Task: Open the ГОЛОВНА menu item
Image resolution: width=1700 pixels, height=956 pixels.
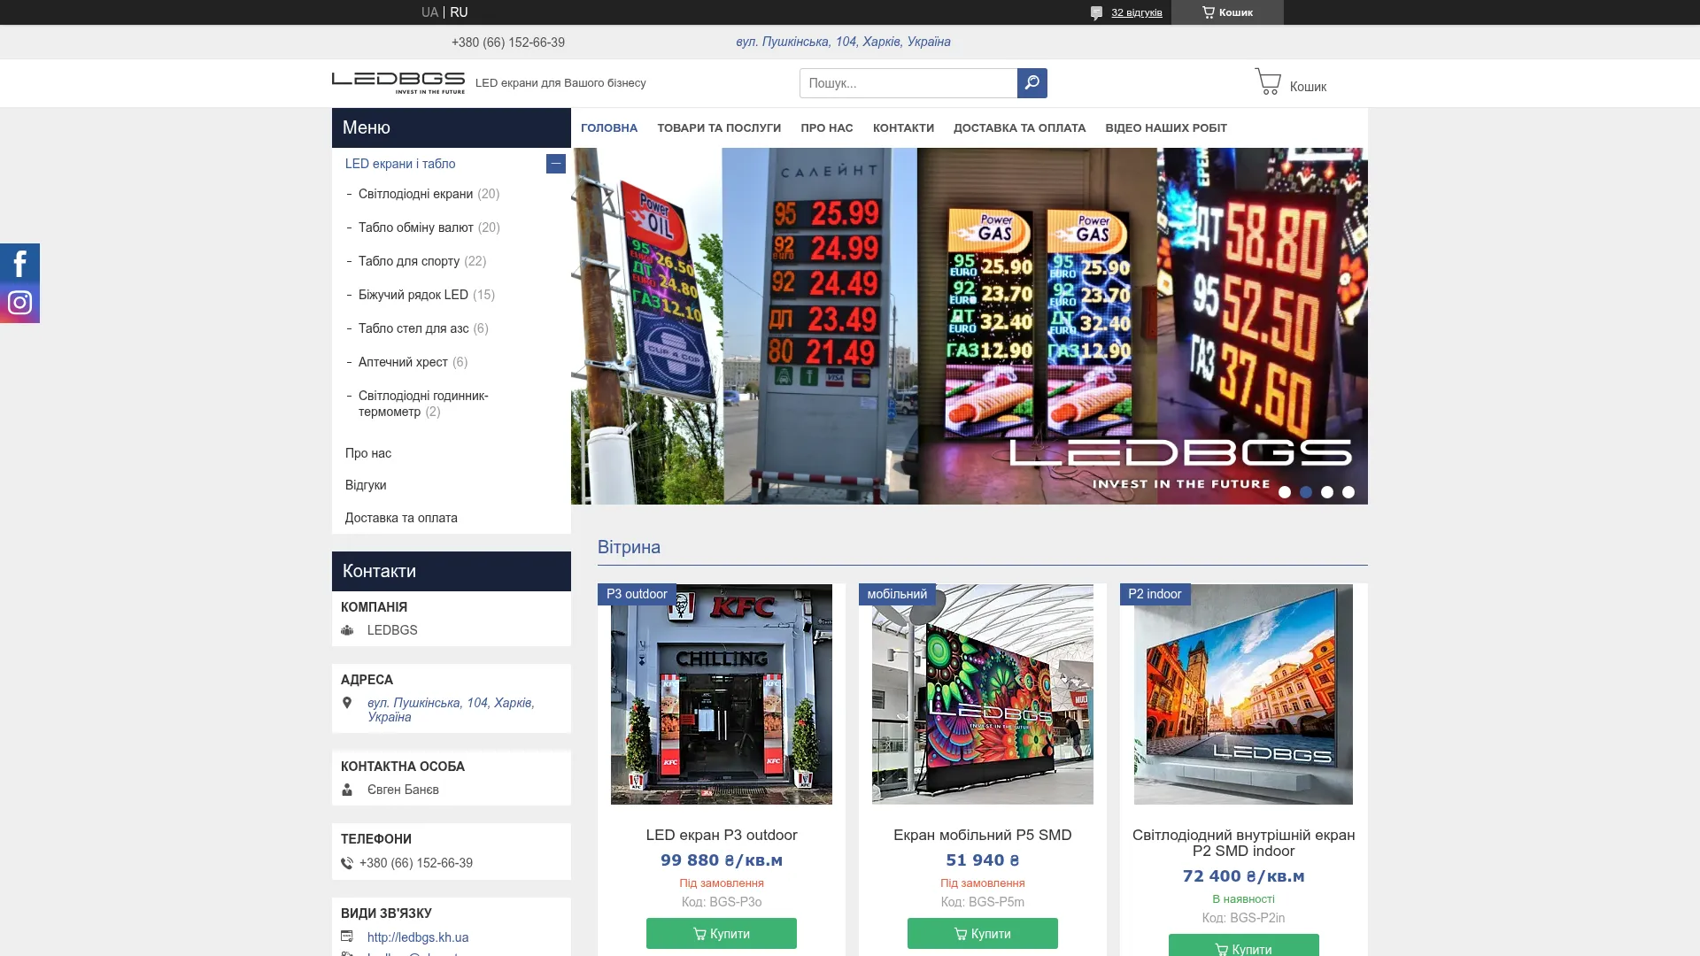Action: [x=609, y=128]
